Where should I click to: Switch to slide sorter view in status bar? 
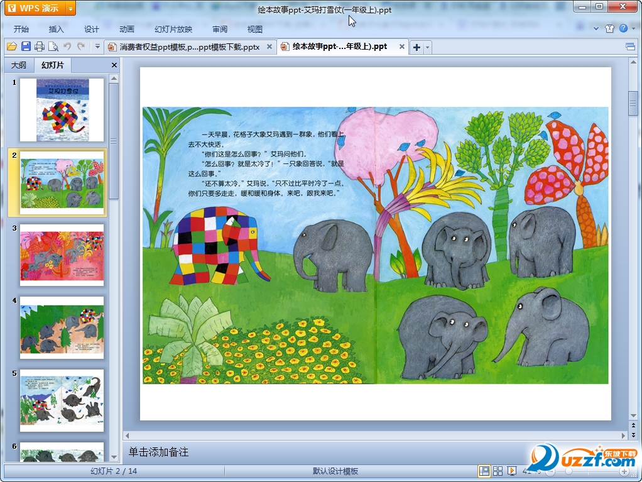(498, 471)
